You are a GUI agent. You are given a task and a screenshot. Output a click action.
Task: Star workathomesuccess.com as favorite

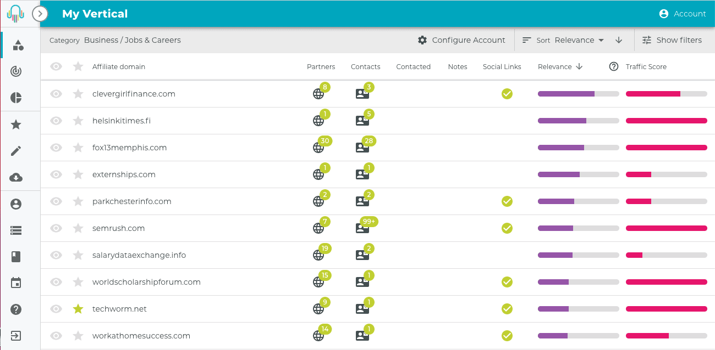pos(78,336)
